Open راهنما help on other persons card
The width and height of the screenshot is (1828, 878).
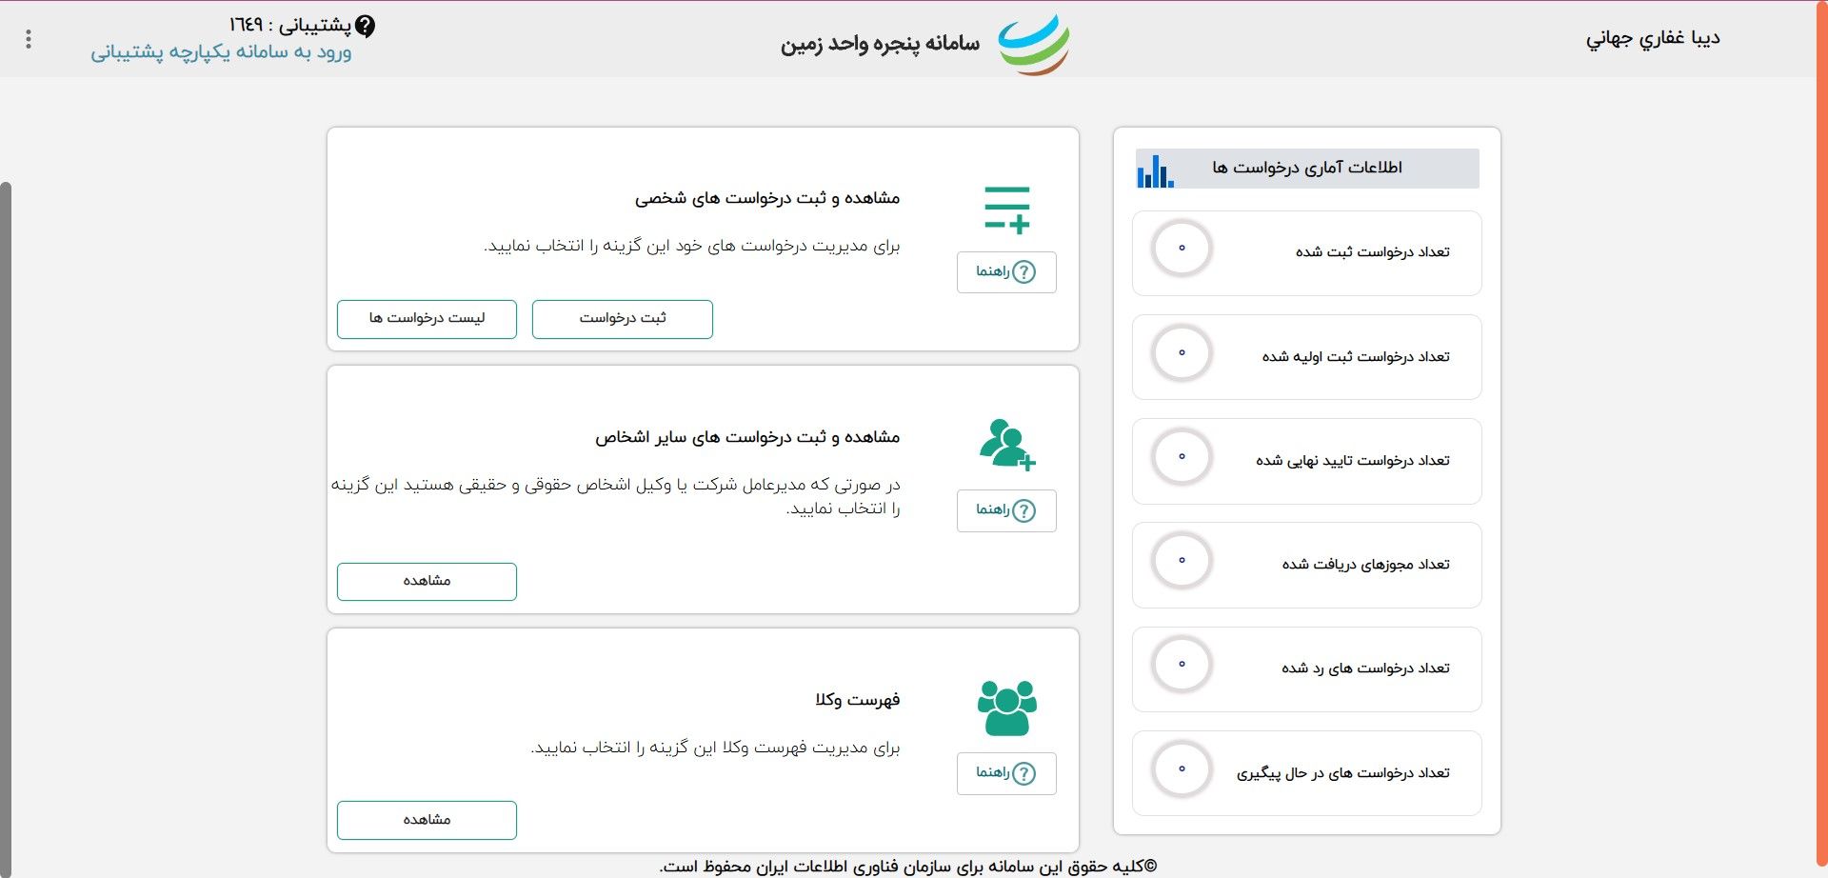[x=1006, y=511]
